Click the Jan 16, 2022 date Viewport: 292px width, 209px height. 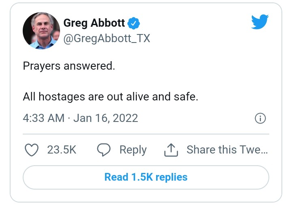click(106, 118)
